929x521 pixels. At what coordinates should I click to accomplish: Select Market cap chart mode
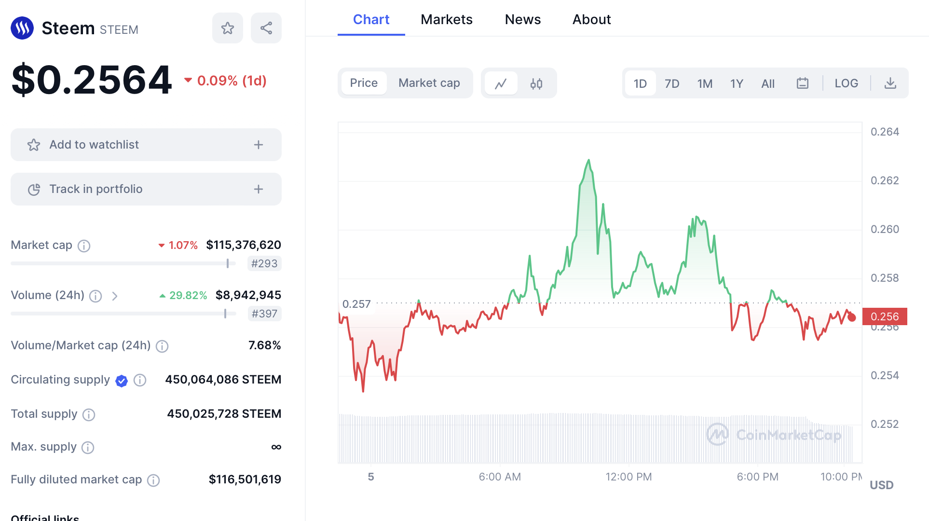click(429, 83)
